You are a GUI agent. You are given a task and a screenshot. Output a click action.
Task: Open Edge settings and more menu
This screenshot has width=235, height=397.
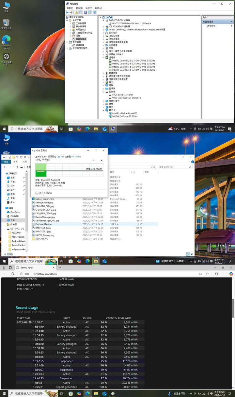[224, 274]
